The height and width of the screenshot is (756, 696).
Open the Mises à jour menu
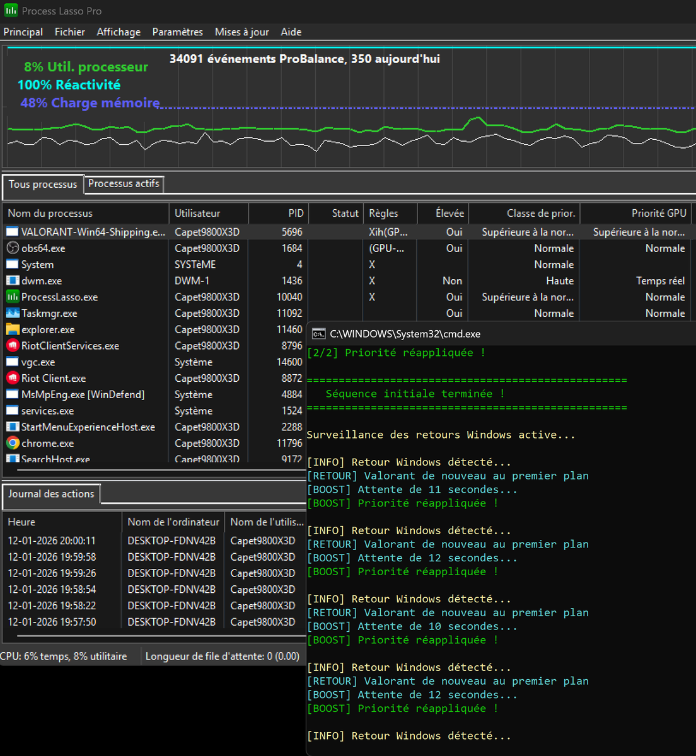click(x=241, y=31)
